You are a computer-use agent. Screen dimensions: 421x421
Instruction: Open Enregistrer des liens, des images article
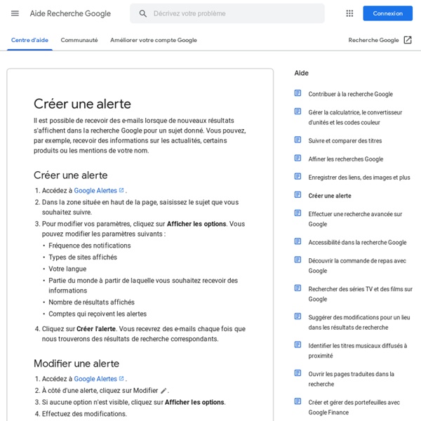pos(359,178)
